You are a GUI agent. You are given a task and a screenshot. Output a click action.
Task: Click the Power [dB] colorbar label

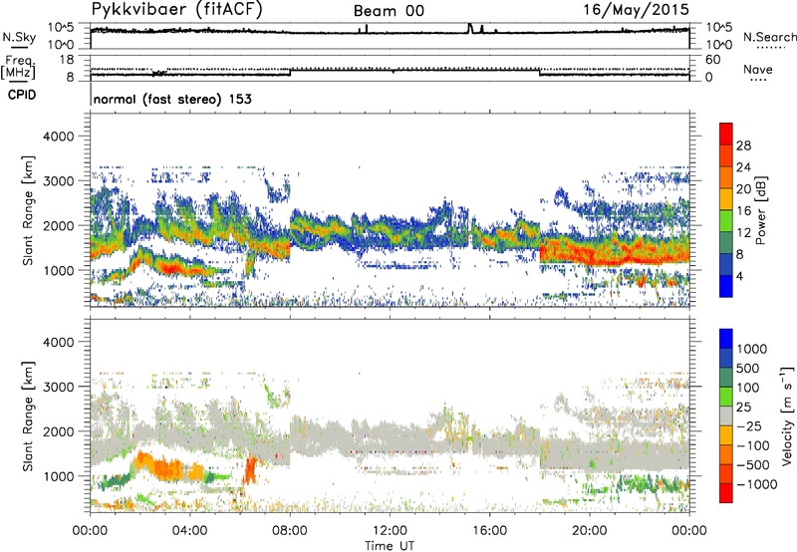click(760, 210)
